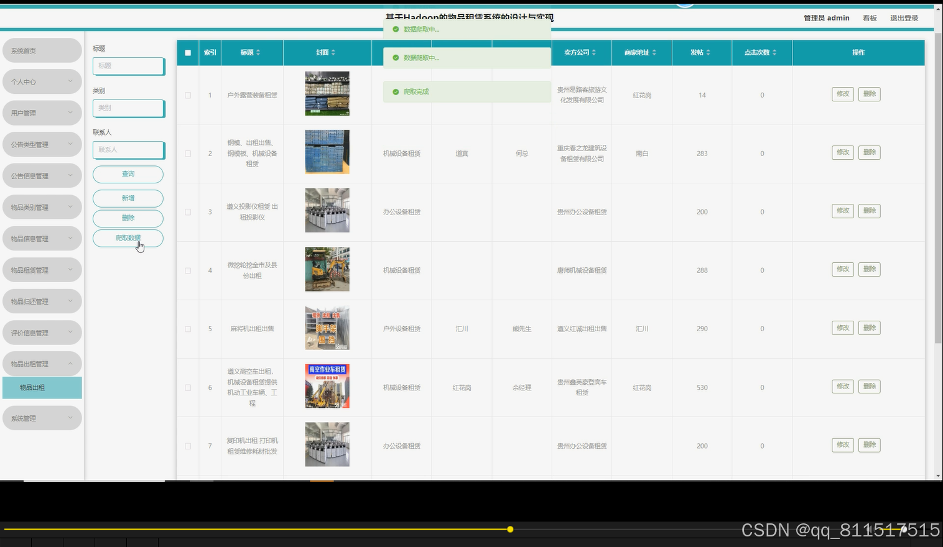The image size is (943, 547).
Task: Click the 贵州鑫英豪登高车租赁 cell
Action: [x=582, y=387]
